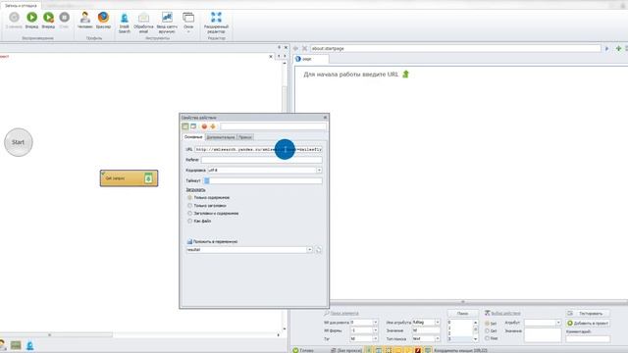Open the Атрибут dropdown in action selection

click(x=558, y=323)
